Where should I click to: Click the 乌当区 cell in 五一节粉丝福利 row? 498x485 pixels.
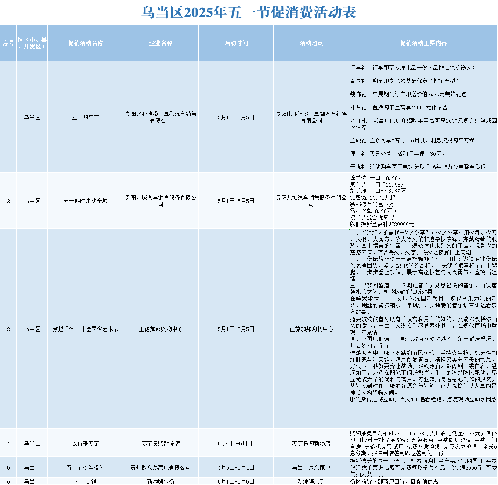(x=32, y=467)
